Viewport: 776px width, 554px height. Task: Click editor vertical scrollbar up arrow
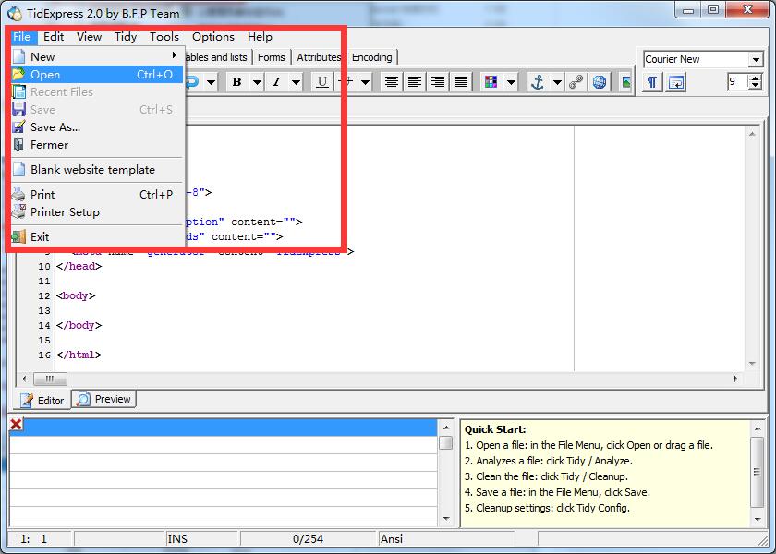click(x=752, y=134)
